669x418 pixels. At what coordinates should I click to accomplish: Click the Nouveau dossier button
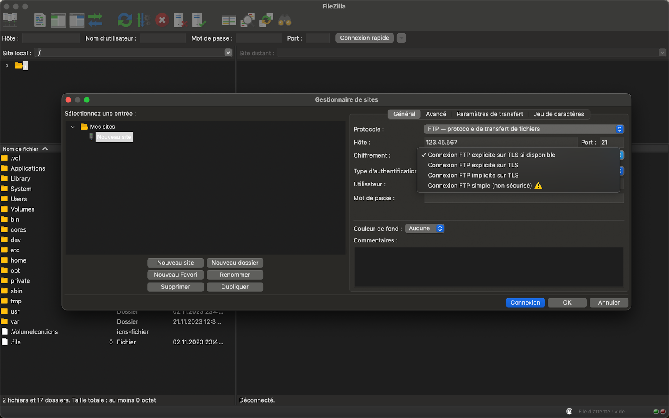click(x=235, y=263)
